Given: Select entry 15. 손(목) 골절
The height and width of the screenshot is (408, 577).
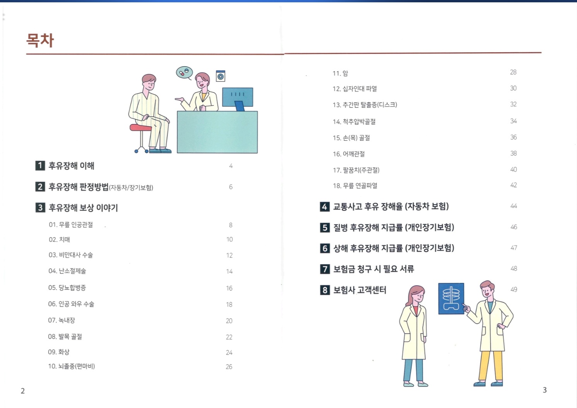Looking at the screenshot, I should [351, 138].
